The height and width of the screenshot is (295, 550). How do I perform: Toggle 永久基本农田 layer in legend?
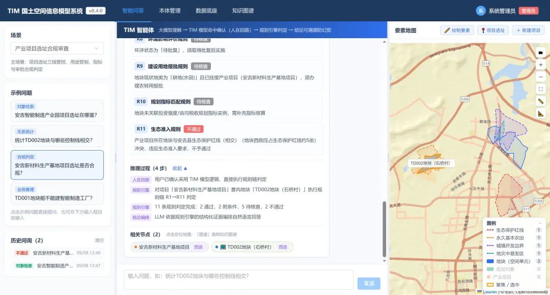[x=514, y=238]
